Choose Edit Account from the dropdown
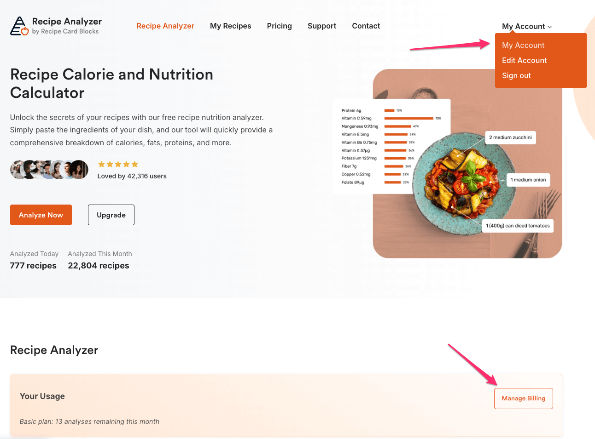 524,60
